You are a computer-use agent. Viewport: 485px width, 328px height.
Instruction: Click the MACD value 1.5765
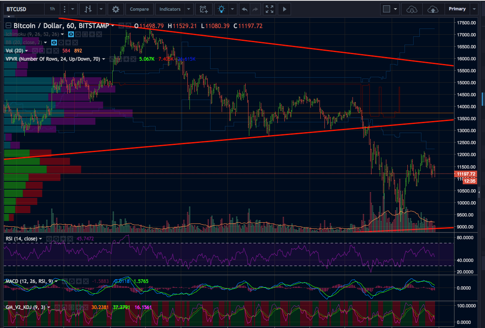(x=141, y=281)
